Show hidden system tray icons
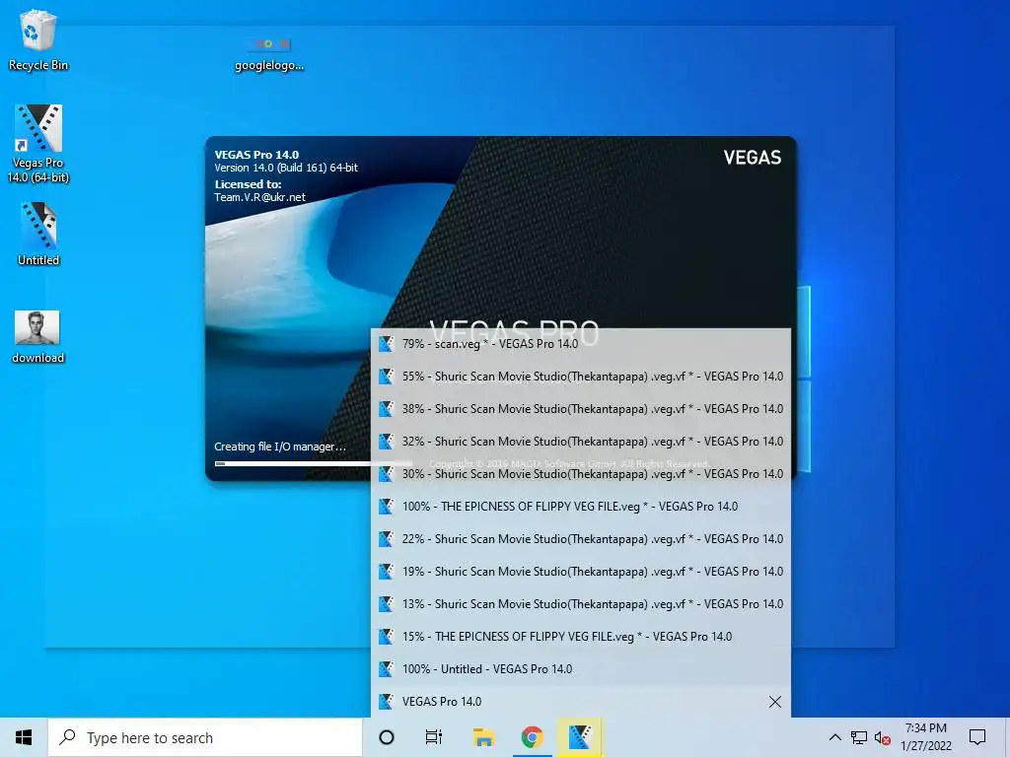 coord(834,737)
